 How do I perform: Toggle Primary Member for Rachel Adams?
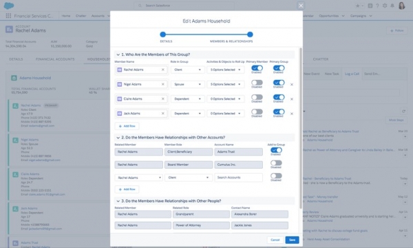pos(257,68)
